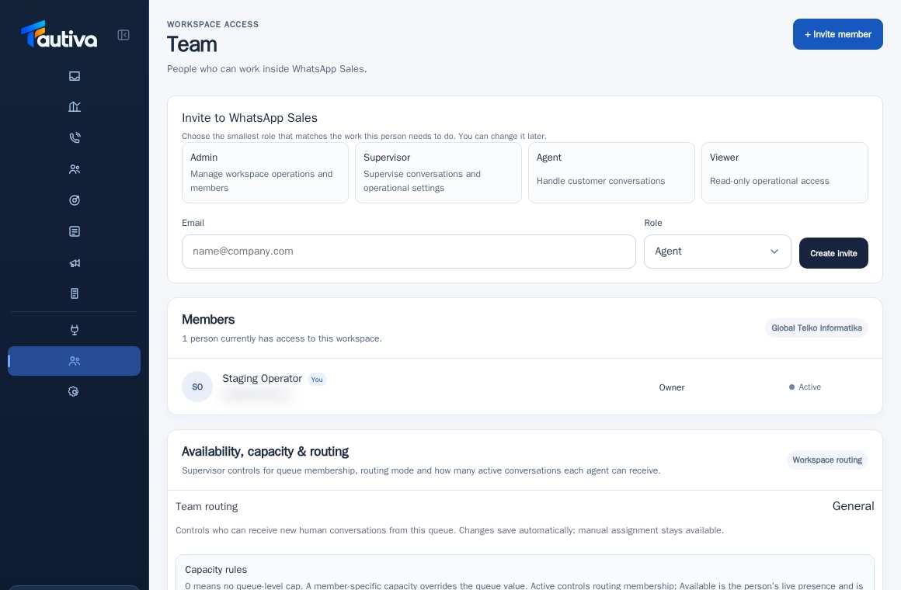The width and height of the screenshot is (901, 590).
Task: Open the target icon in the sidebar
Action: click(x=74, y=200)
